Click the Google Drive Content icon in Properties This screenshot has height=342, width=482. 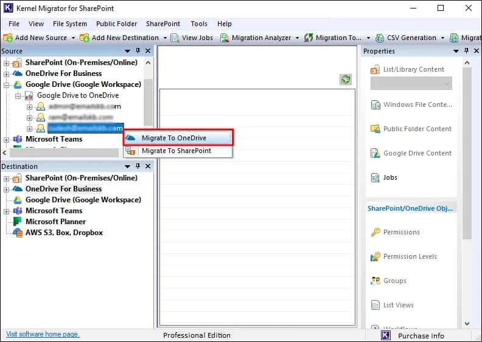[x=375, y=153]
